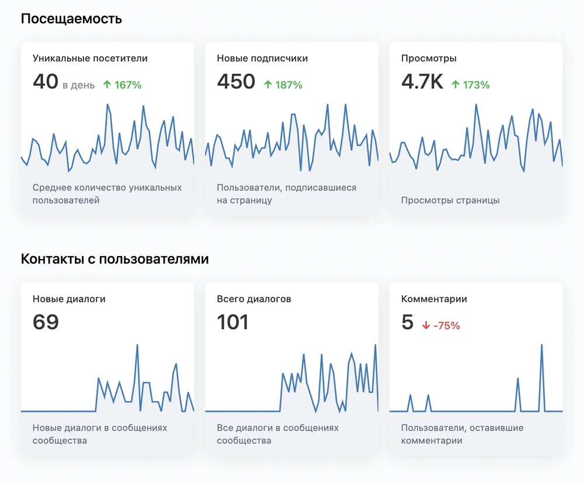Click 'Все диалоги в сообщениях сообщества' description

point(278,434)
